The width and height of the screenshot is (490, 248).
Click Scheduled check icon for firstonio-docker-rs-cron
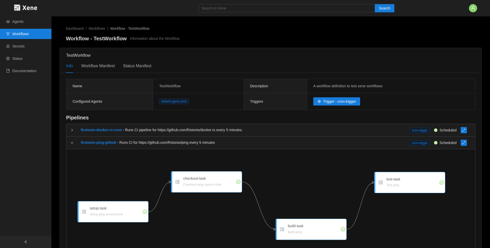(436, 130)
